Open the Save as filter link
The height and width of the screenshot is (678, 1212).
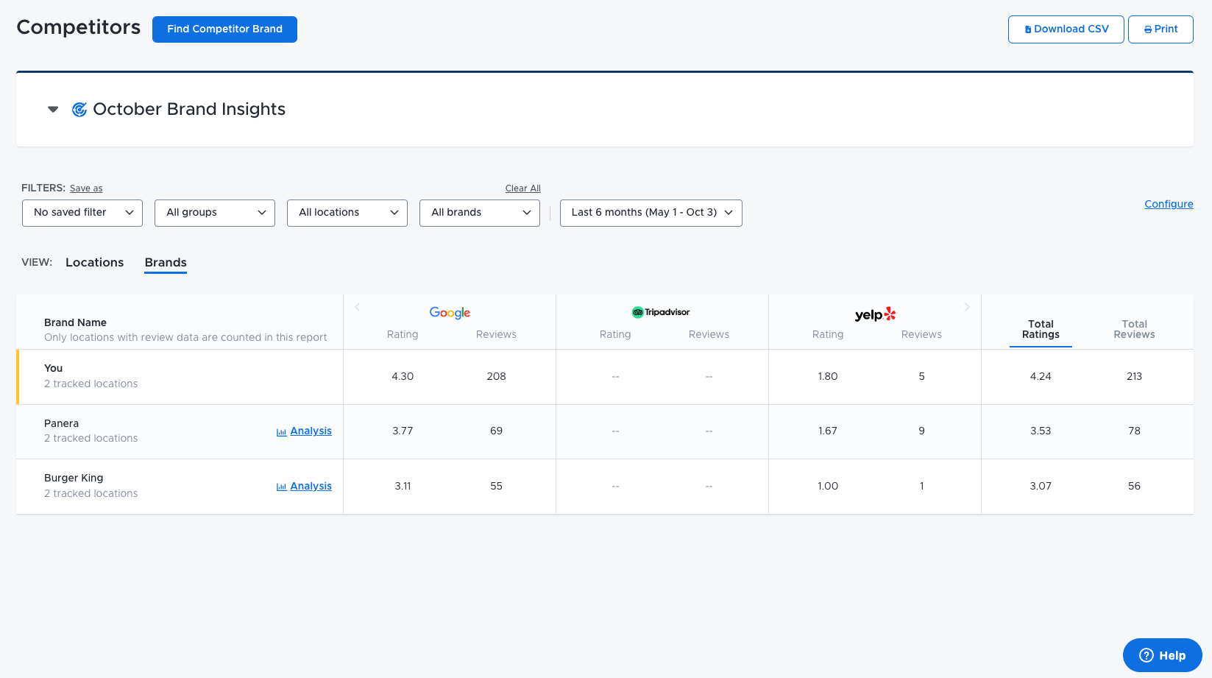(x=86, y=188)
